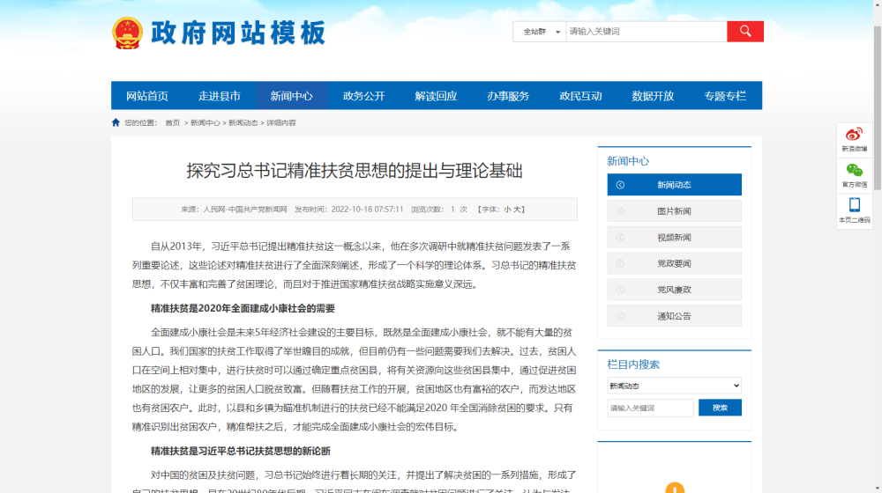Click the blue 搜索 button in sidebar

point(720,408)
